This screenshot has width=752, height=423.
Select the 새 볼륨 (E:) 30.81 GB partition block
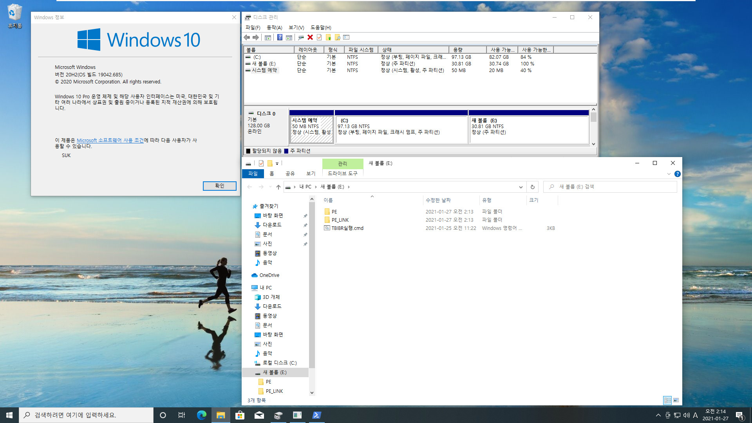click(x=529, y=127)
